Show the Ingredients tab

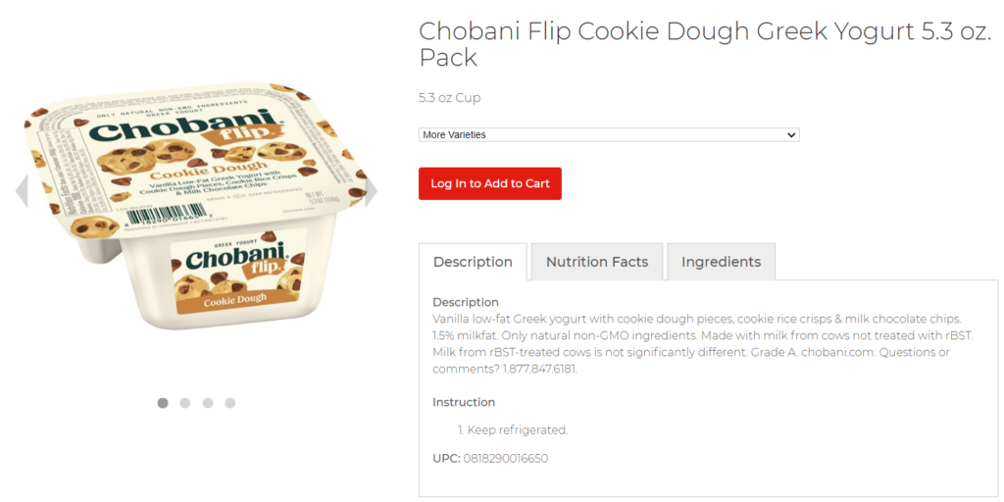(x=721, y=262)
